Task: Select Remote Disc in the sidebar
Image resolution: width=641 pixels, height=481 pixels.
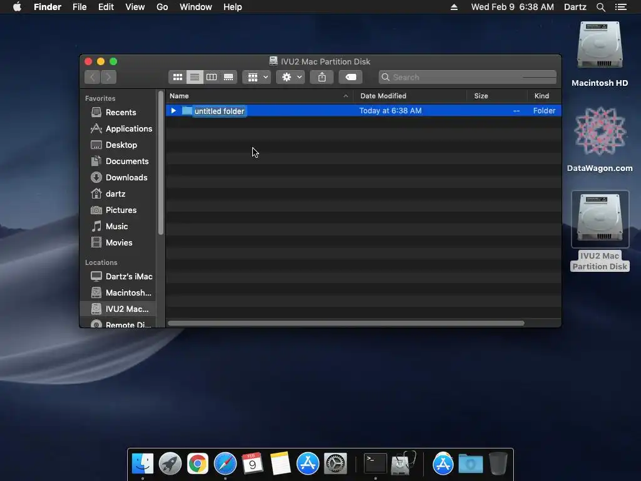Action: (119, 324)
